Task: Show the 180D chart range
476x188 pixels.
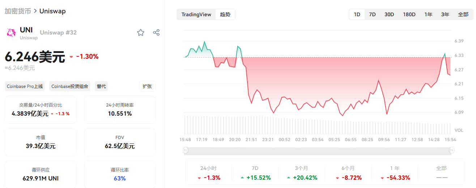Action: pyautogui.click(x=409, y=14)
